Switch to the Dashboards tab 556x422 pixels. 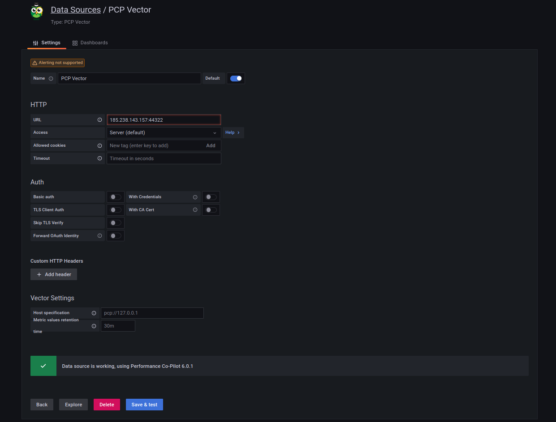point(90,43)
